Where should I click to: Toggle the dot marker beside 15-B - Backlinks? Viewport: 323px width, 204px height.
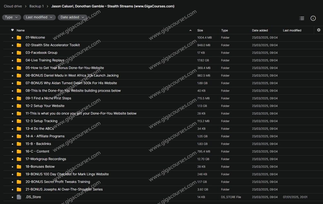coord(12,144)
